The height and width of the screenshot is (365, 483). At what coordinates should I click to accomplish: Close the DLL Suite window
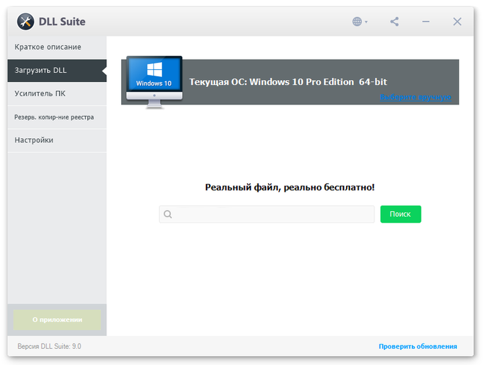pyautogui.click(x=457, y=21)
